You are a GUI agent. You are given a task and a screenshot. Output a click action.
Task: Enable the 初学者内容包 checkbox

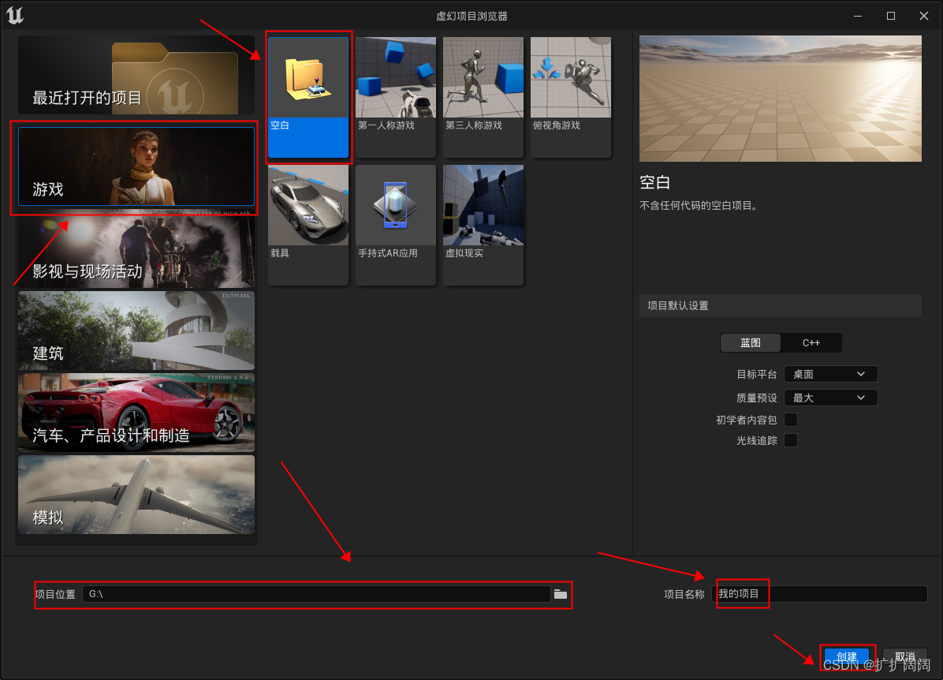(x=791, y=420)
